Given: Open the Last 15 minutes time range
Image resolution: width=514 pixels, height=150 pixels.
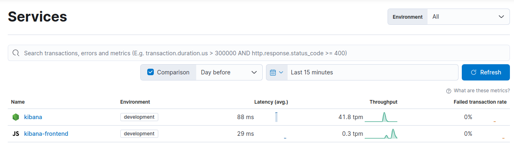Looking at the screenshot, I should click(372, 72).
